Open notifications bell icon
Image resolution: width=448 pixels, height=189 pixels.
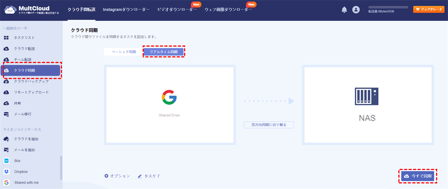coord(344,10)
